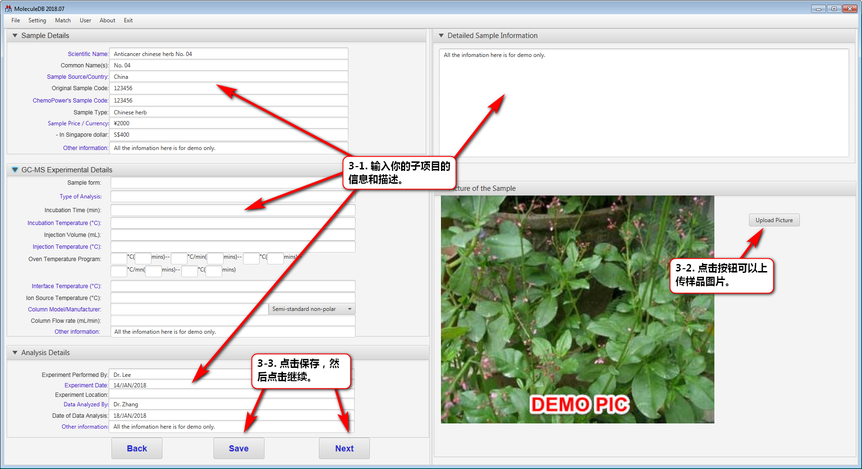Image resolution: width=862 pixels, height=469 pixels.
Task: Open the Setting menu
Action: [37, 20]
